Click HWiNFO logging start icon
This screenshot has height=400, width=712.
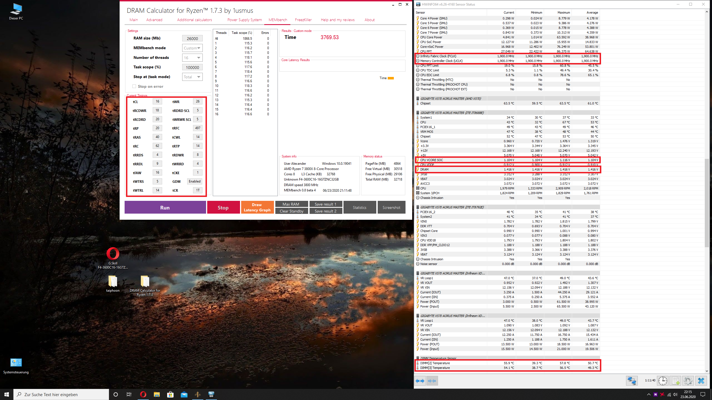coord(675,381)
